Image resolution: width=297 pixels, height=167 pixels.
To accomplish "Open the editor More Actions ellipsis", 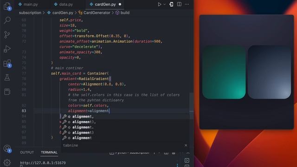I will pyautogui.click(x=187, y=4).
